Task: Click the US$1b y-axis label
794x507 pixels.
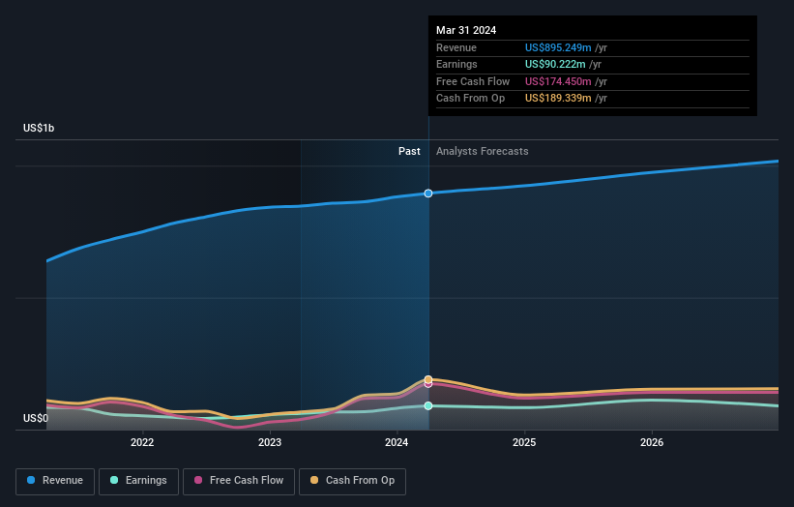Action: (x=39, y=128)
